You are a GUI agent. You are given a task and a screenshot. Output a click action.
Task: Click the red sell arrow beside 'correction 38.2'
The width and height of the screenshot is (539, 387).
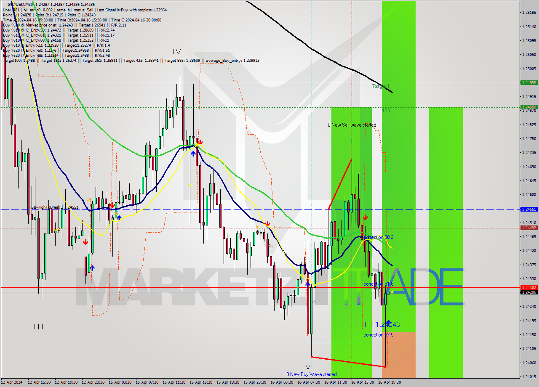tap(365, 217)
